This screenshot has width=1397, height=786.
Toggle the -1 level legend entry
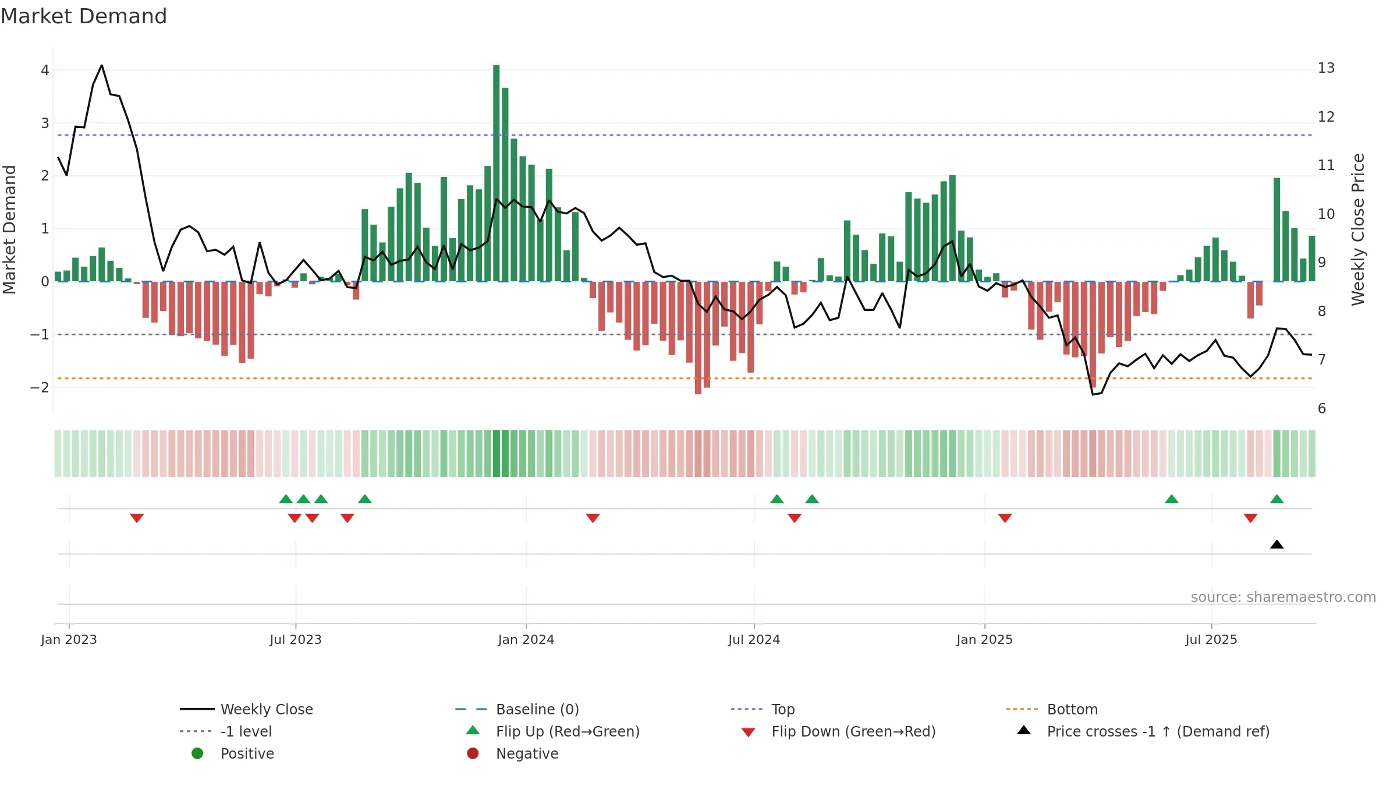pyautogui.click(x=226, y=731)
